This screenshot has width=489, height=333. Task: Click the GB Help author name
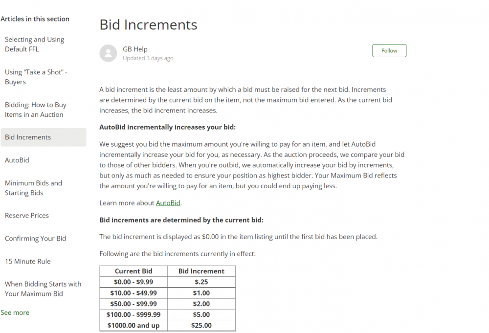pos(135,49)
